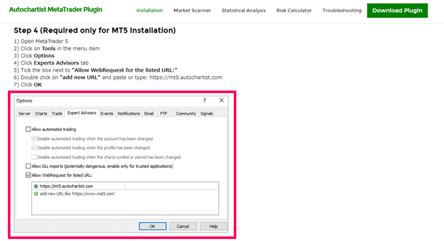This screenshot has height=241, width=444.
Task: Open the Email tab
Action: pyautogui.click(x=149, y=113)
